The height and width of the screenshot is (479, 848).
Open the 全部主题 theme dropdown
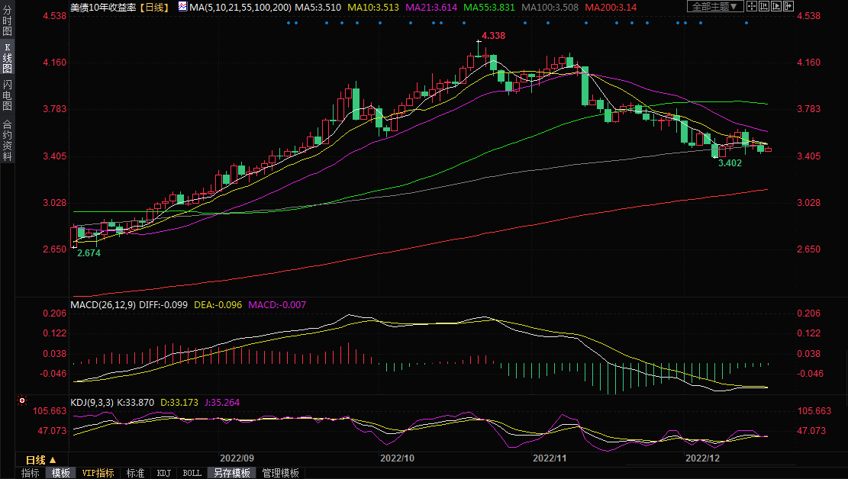coord(714,7)
